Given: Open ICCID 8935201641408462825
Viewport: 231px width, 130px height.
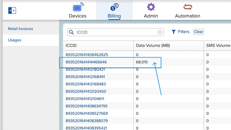Looking at the screenshot, I should (87, 55).
